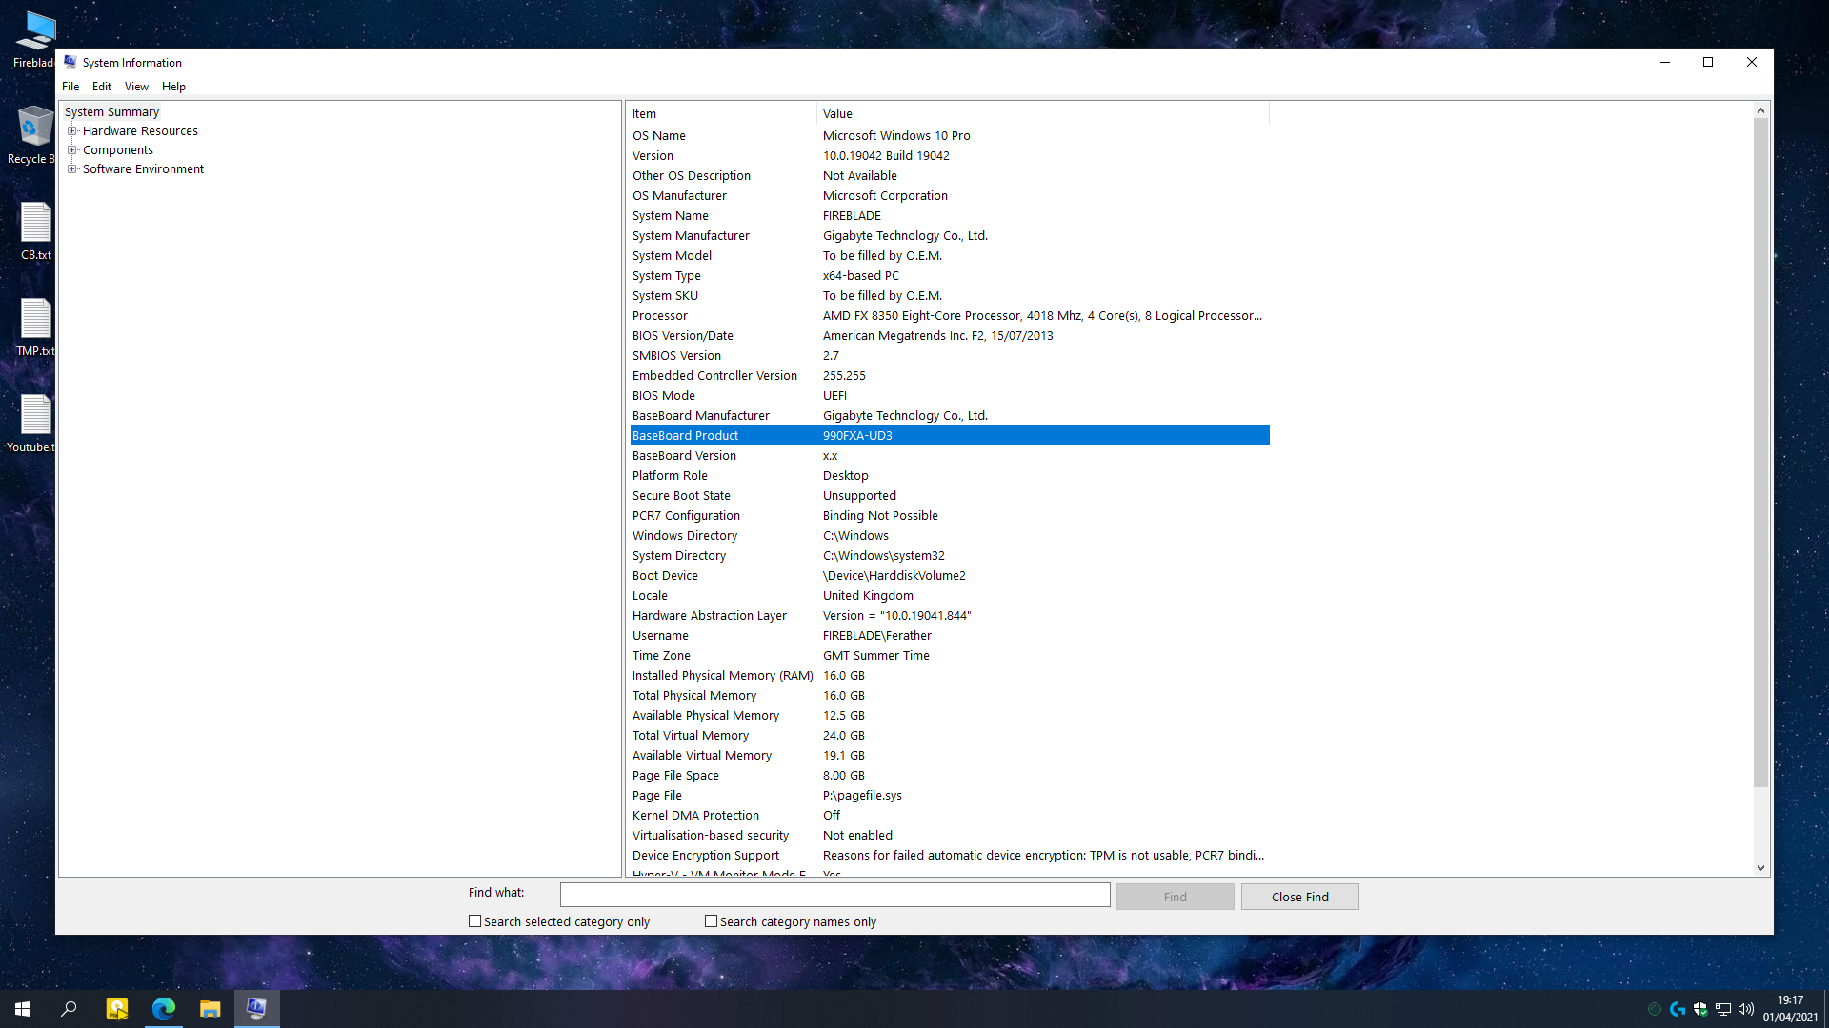
Task: Select the System Name row
Action: pos(950,216)
